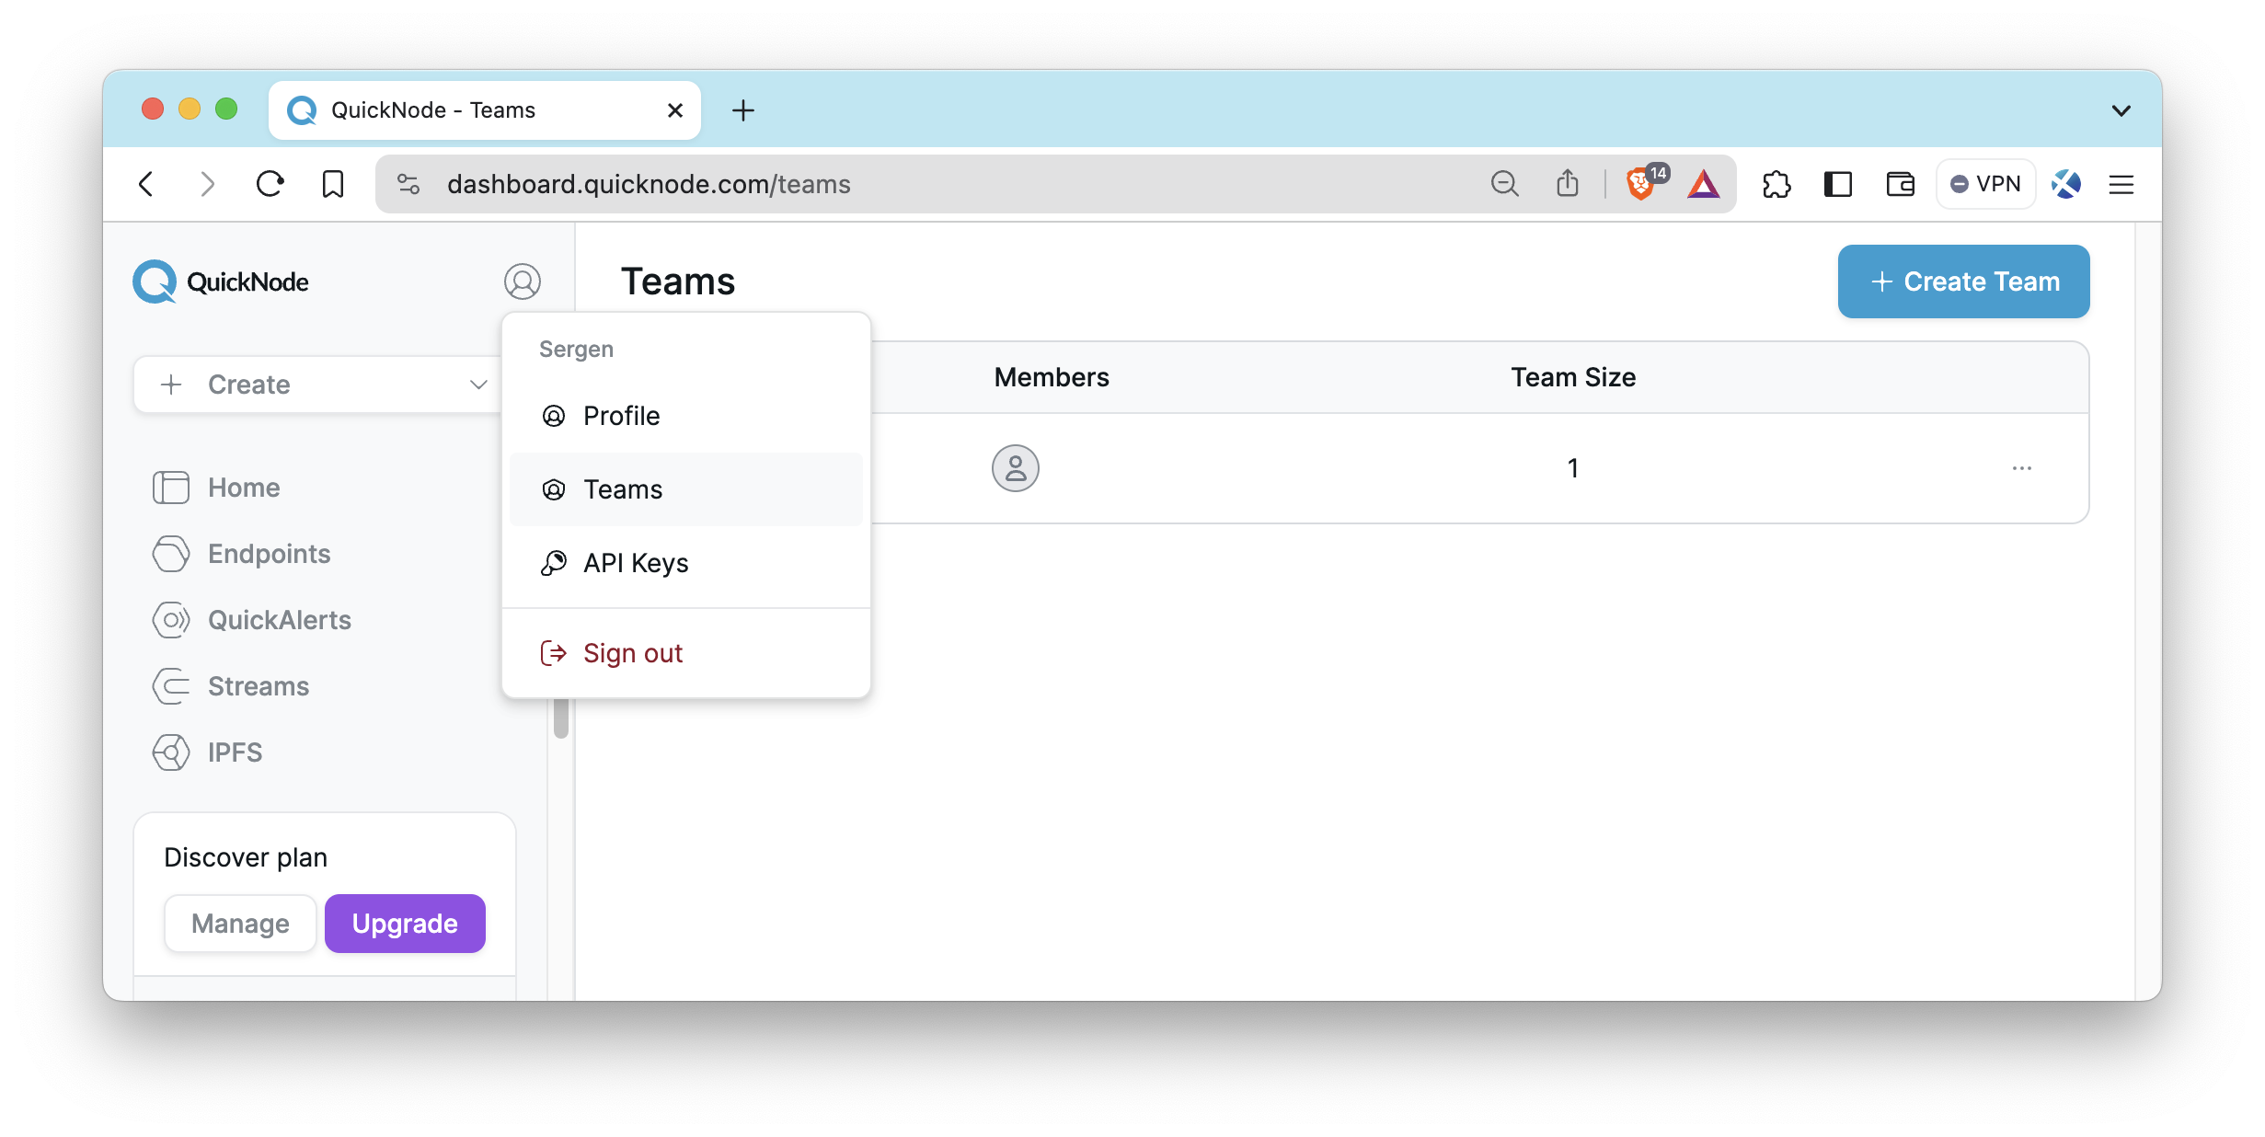Bookmark this page

click(333, 184)
